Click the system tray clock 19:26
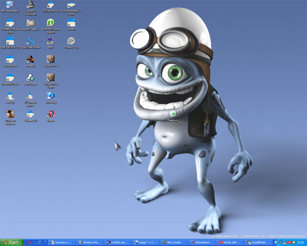Screen dimensions: 307x246 [x=300, y=243]
